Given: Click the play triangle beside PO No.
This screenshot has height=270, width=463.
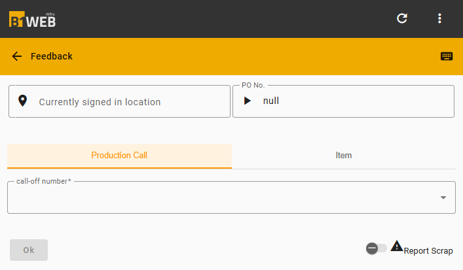Looking at the screenshot, I should 247,101.
